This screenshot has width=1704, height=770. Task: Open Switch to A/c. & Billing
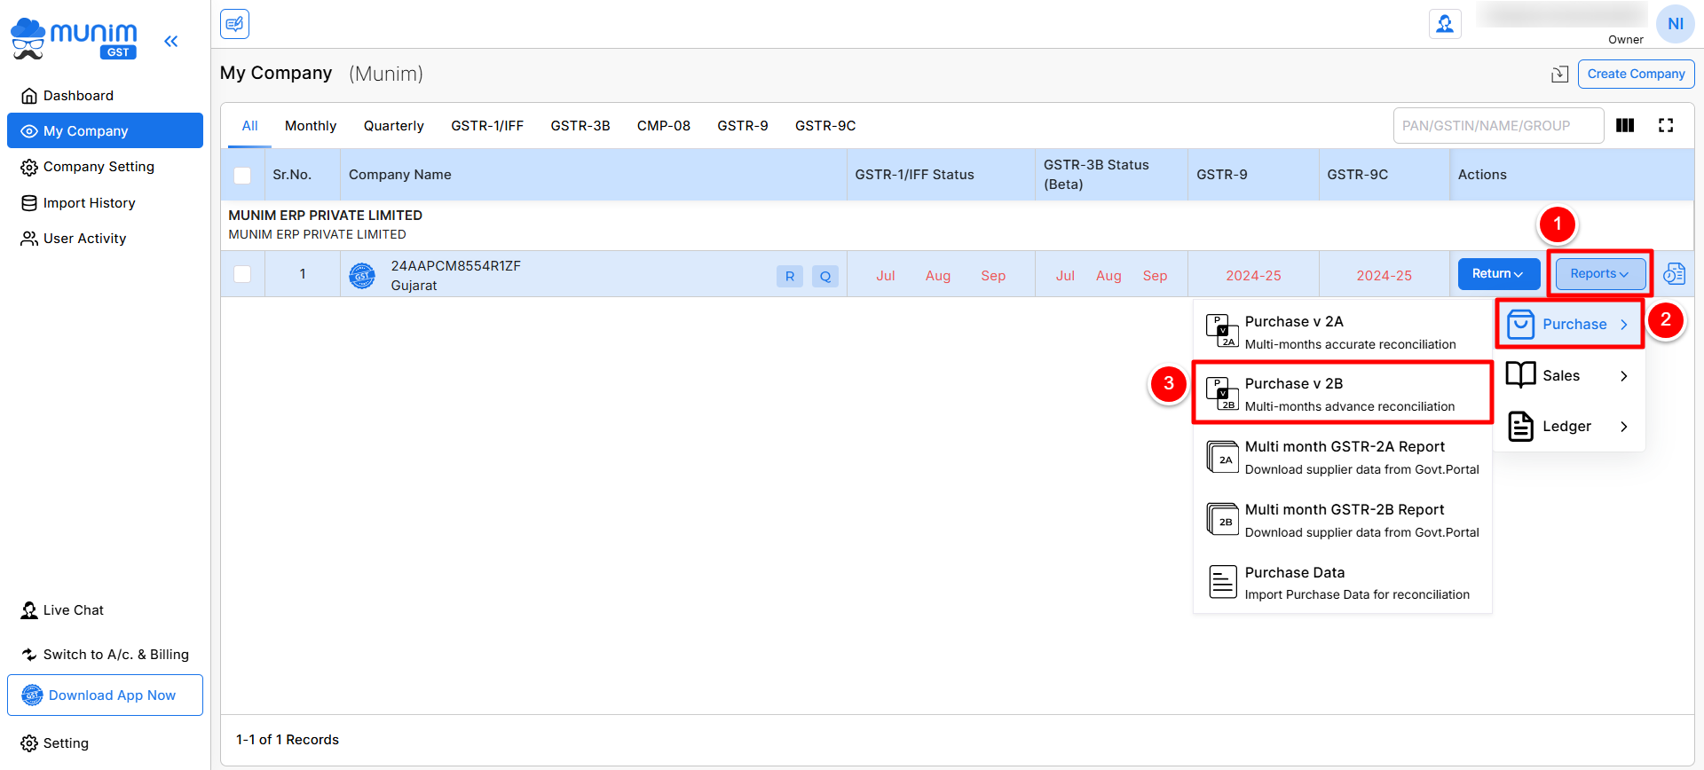click(105, 655)
